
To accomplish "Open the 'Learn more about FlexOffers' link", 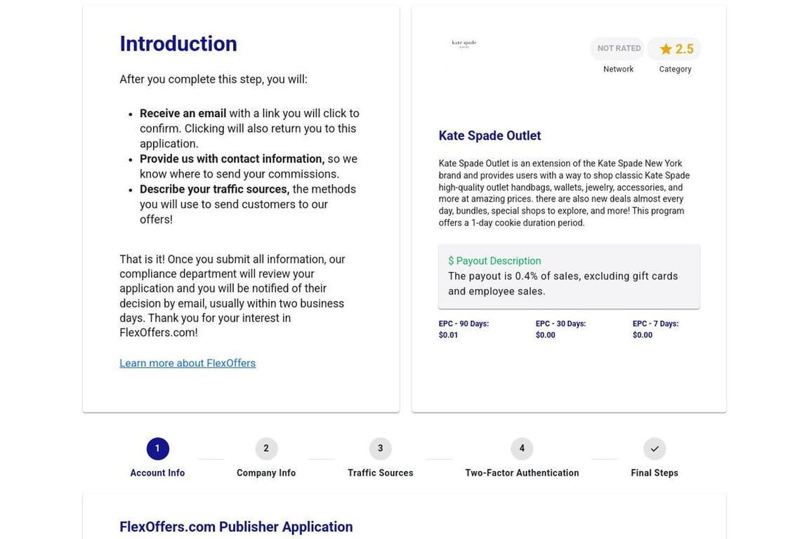I will [188, 363].
